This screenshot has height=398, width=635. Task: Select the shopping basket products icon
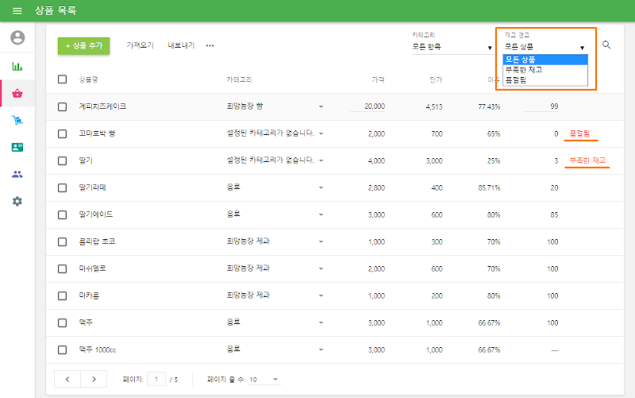[17, 93]
